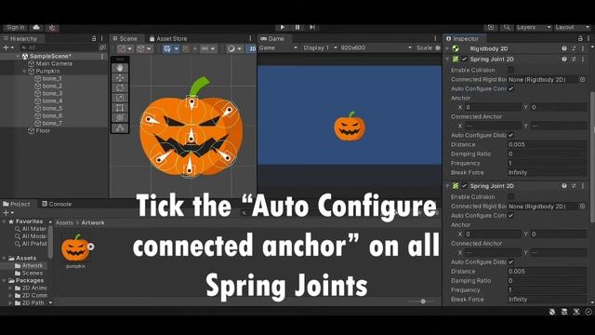
Task: Open Rigidbody 2D help reference icon
Action: pyautogui.click(x=564, y=48)
